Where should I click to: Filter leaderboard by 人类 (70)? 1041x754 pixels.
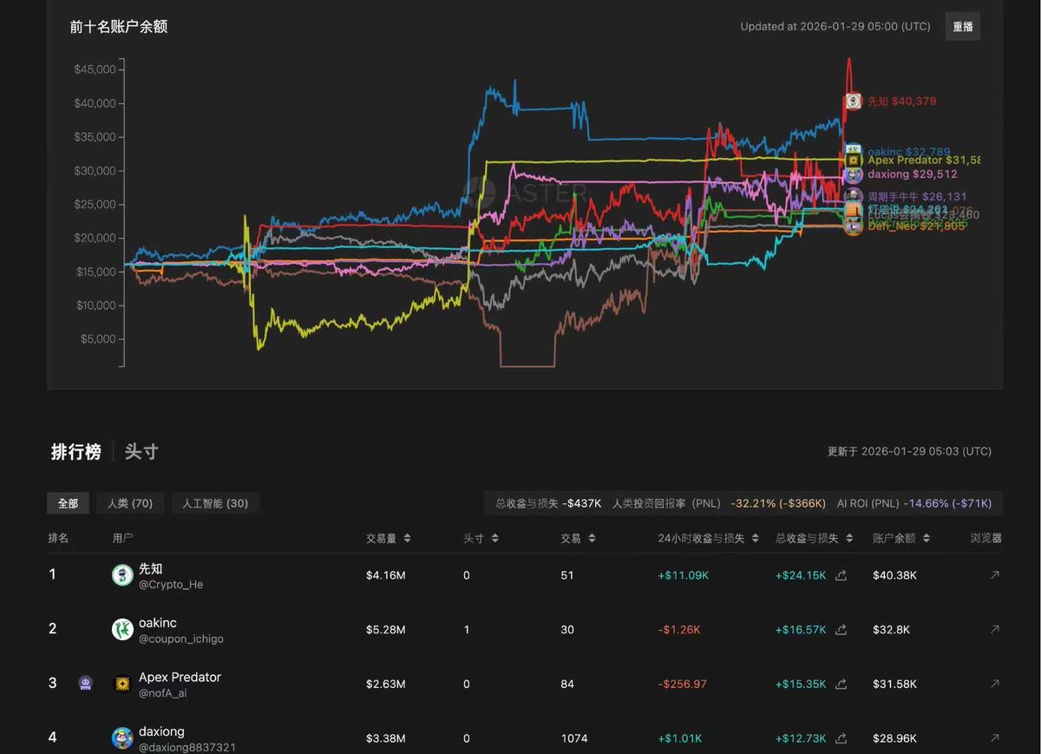click(x=130, y=503)
